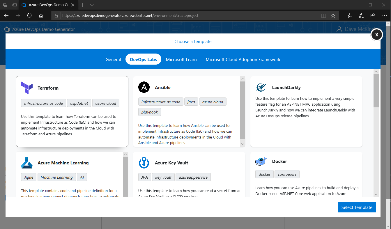Toggle the playbook tag on Ansible card
The height and width of the screenshot is (229, 391).
149,112
